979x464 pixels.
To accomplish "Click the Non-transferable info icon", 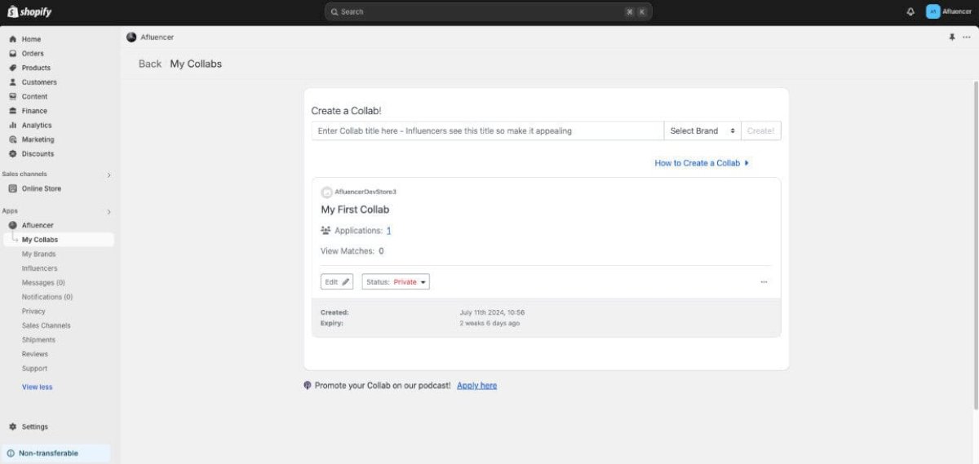I will (11, 453).
